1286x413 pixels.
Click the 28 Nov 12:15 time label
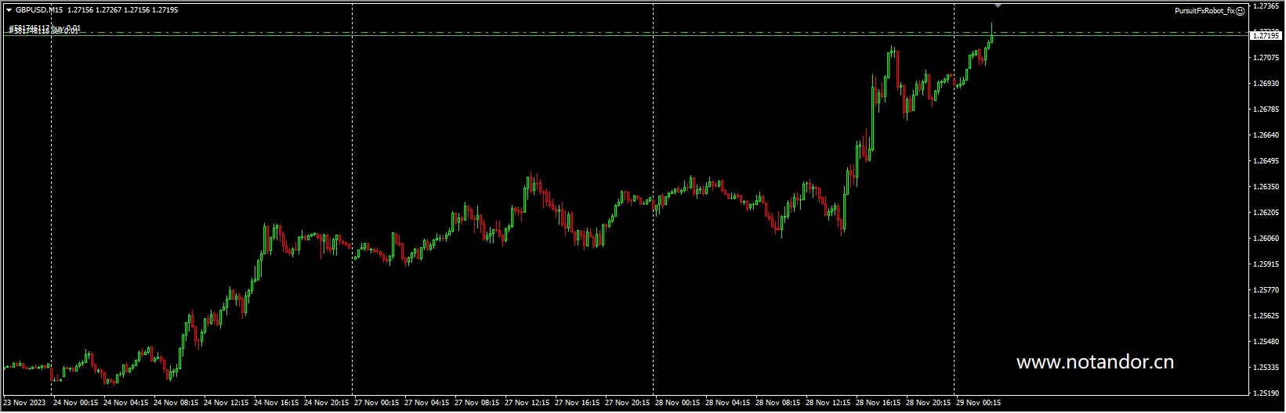(x=828, y=404)
